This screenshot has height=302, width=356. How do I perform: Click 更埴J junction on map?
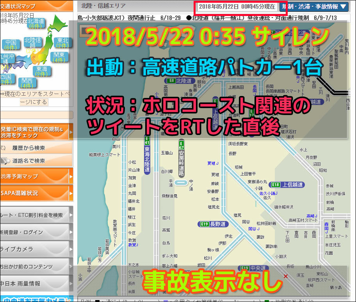pyautogui.click(x=213, y=163)
